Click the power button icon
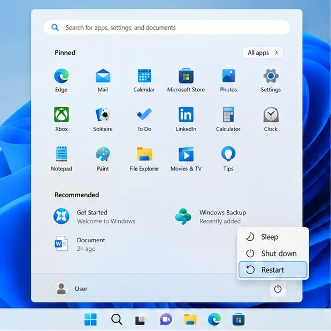The image size is (331, 331). point(278,289)
